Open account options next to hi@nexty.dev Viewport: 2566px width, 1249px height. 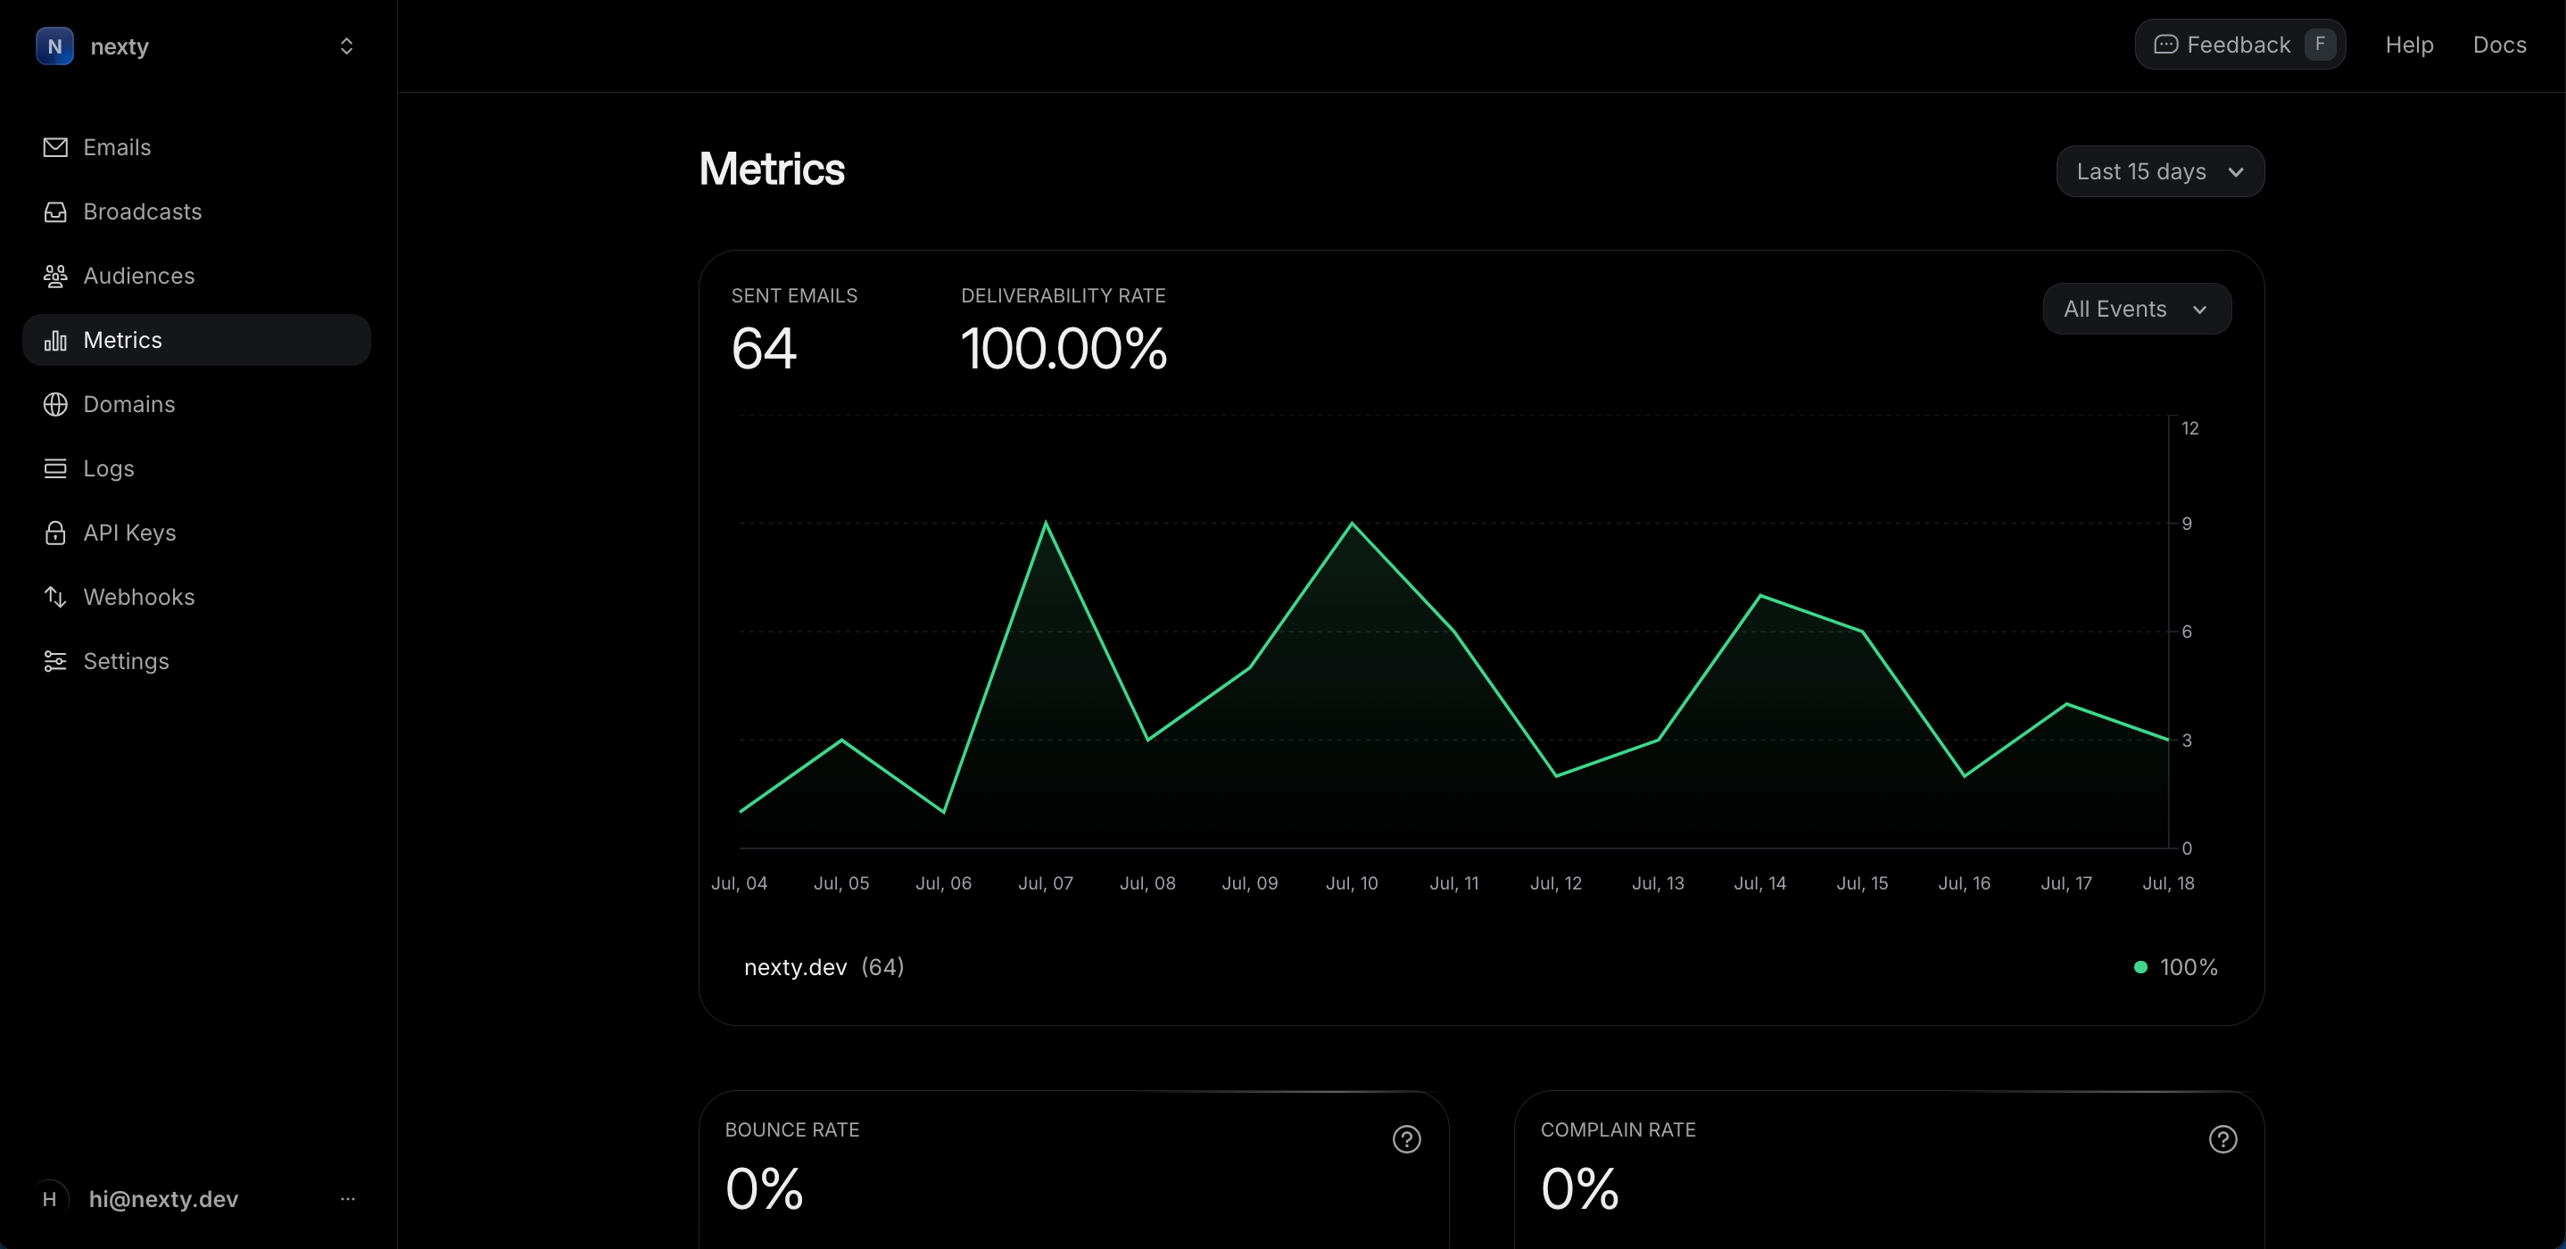pos(348,1198)
